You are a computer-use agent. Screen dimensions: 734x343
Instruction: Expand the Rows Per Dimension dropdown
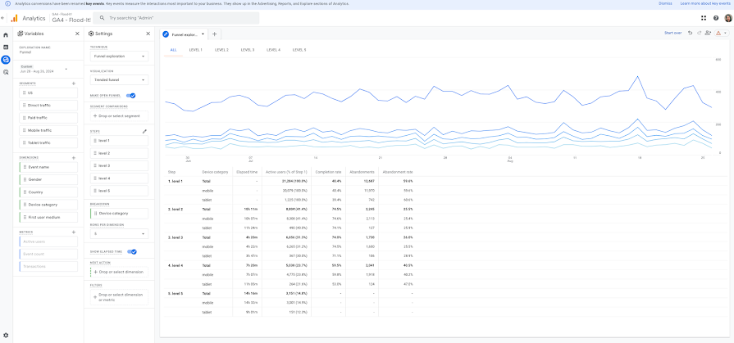point(119,233)
